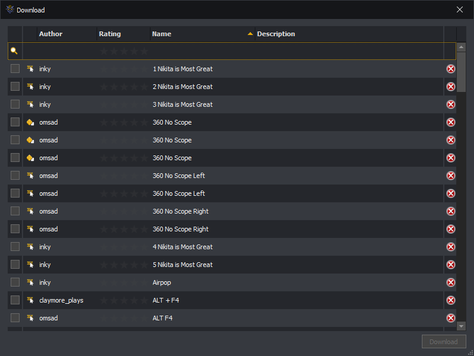Select "1 Nikita is Most Great" name text
This screenshot has height=356, width=474.
coord(182,69)
